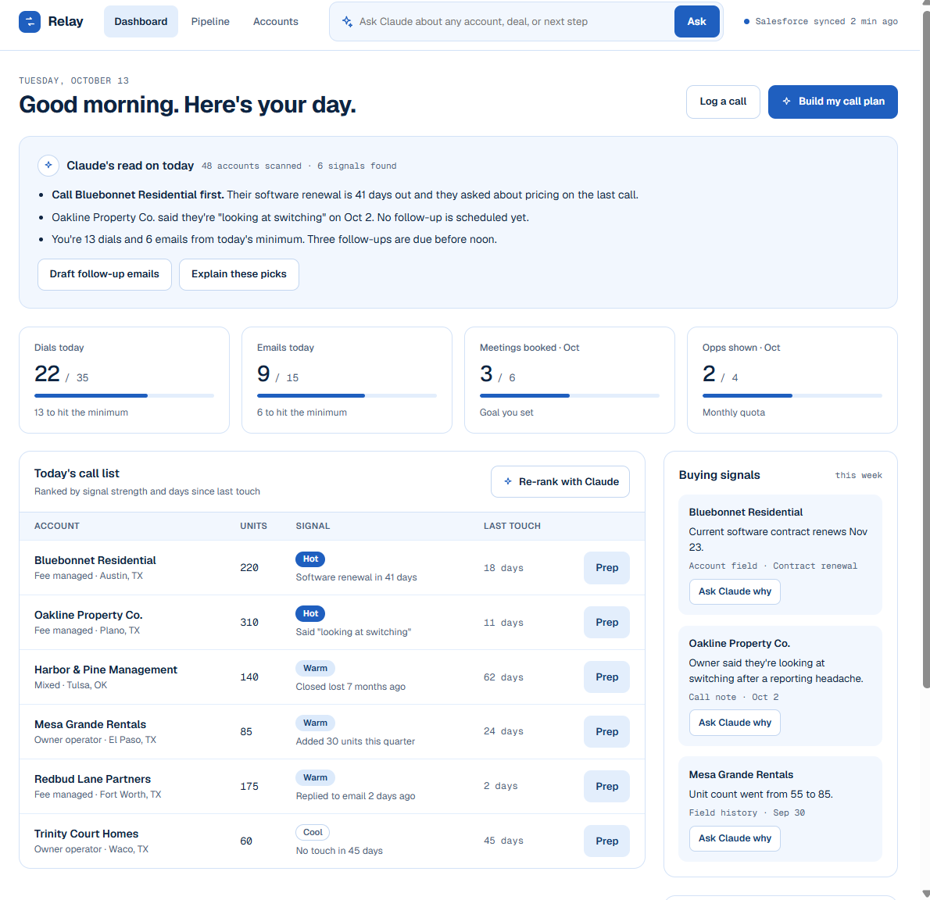Click Explain these picks
Viewport: 930px width, 900px height.
click(x=239, y=274)
